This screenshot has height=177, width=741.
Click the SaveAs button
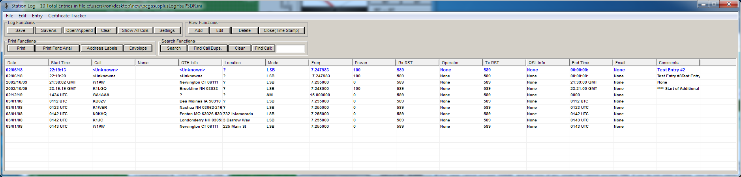click(49, 30)
